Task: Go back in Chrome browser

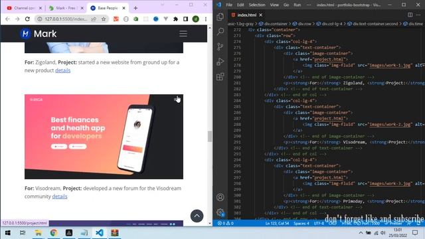Action: tap(7, 19)
